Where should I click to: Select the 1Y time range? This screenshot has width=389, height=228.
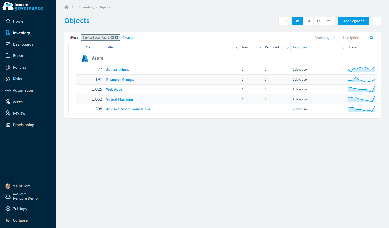pyautogui.click(x=318, y=21)
